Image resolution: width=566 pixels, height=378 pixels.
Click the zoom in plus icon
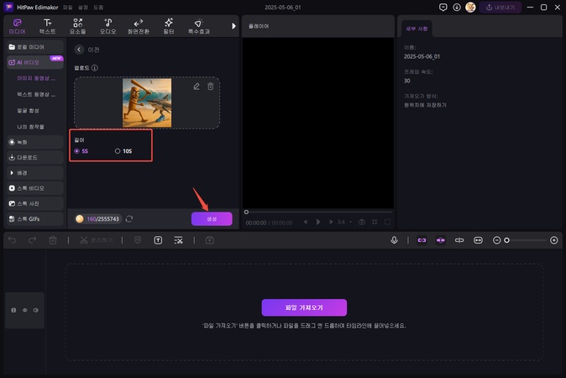point(553,240)
